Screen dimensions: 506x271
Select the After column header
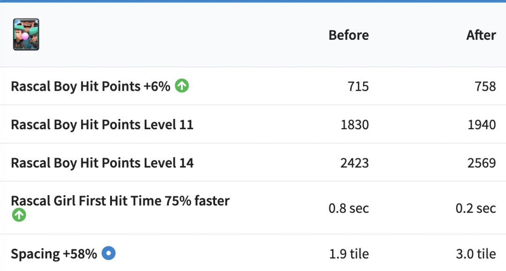point(481,35)
